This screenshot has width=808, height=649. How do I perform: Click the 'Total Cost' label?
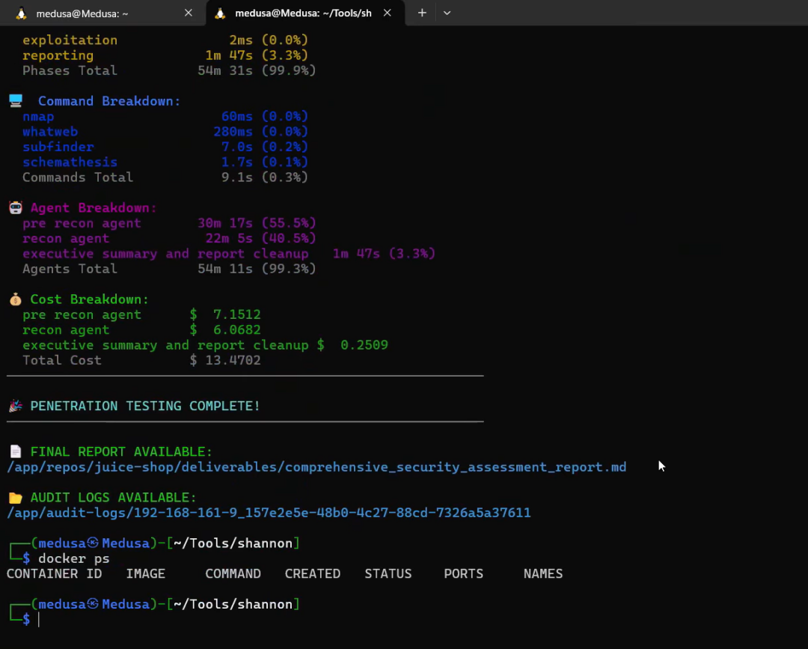click(62, 360)
